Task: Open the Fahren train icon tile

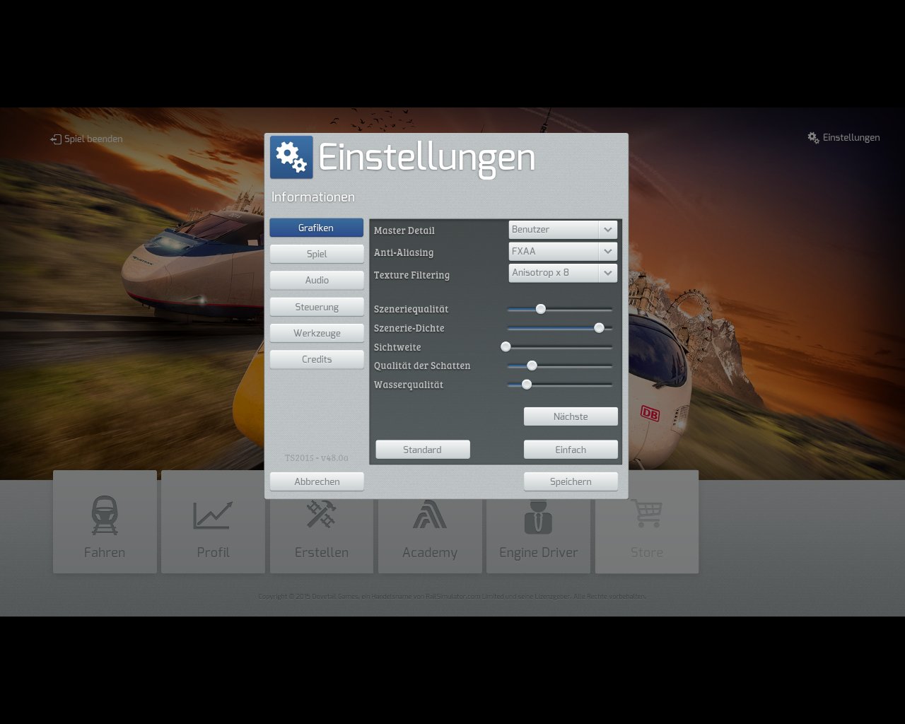Action: 105,522
